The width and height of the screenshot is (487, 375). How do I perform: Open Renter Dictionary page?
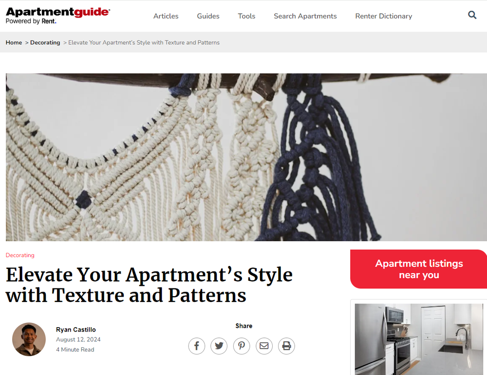point(384,16)
